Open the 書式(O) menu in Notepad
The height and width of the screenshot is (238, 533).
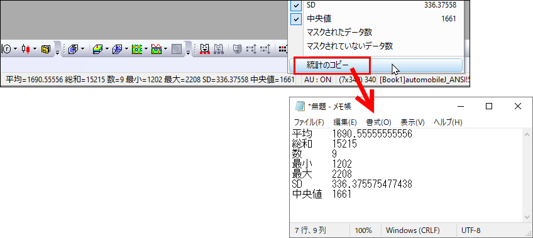coord(378,122)
